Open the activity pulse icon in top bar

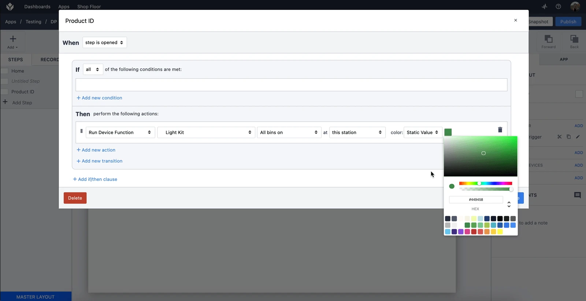coord(545,7)
